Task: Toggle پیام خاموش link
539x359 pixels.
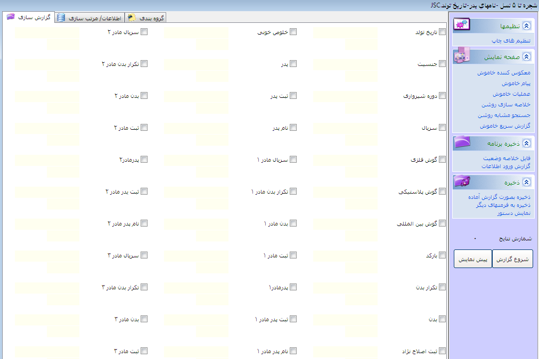Action: coord(516,84)
